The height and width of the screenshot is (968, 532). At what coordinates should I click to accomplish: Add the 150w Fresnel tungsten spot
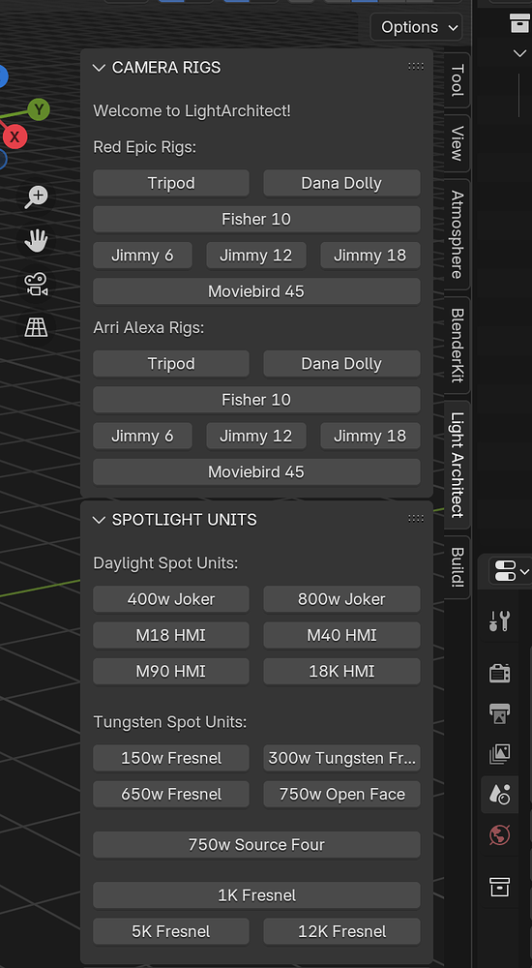[171, 758]
